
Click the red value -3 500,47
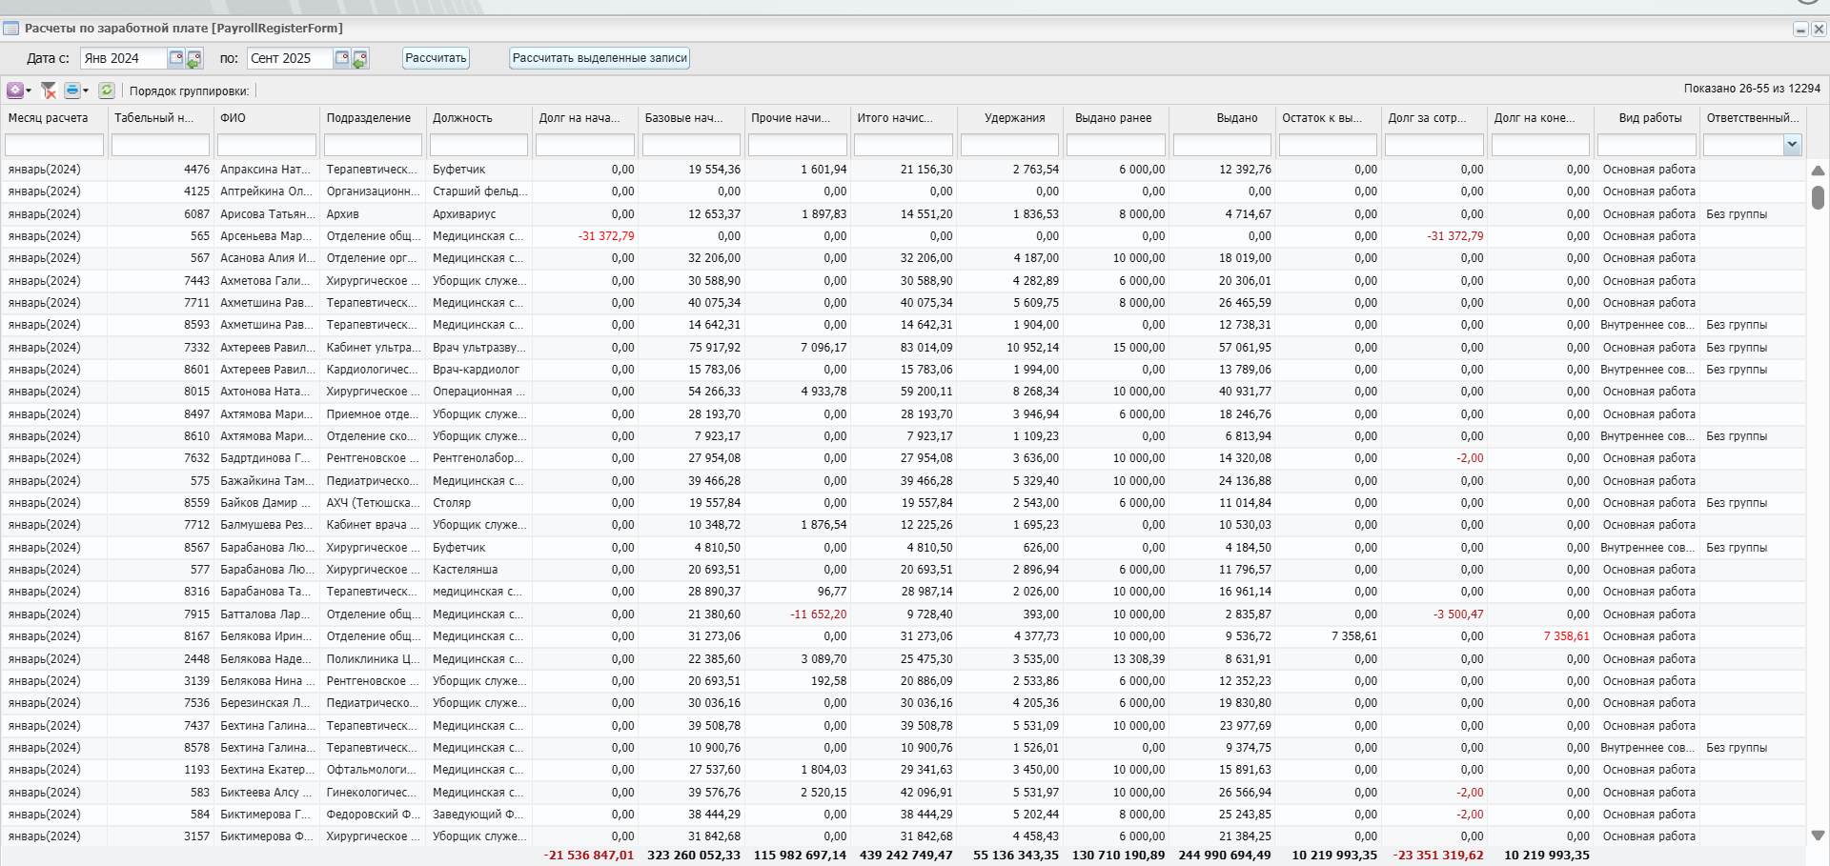click(1458, 614)
